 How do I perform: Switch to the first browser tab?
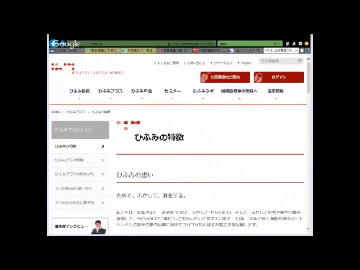click(67, 51)
